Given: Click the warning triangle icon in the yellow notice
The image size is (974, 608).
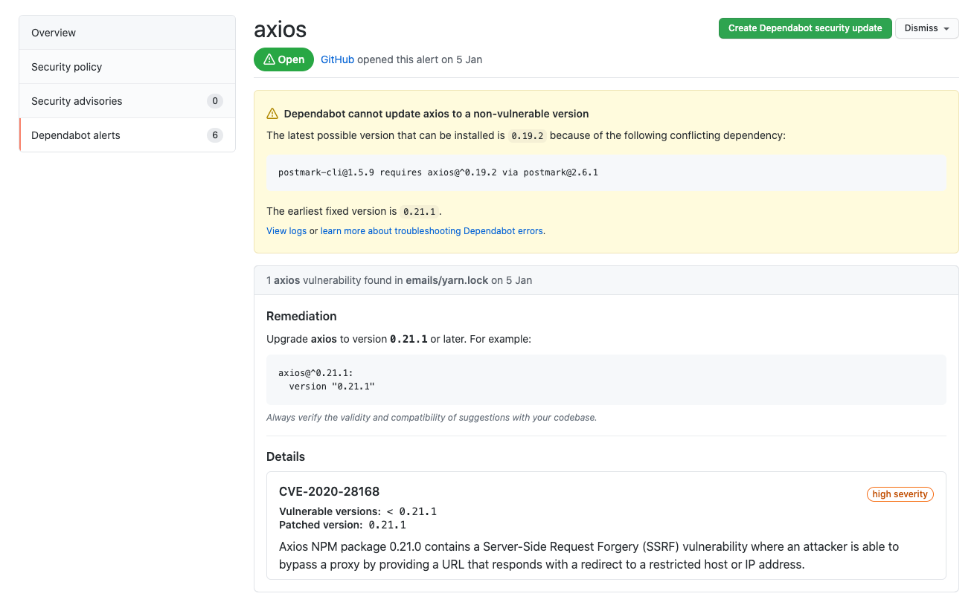Looking at the screenshot, I should [x=272, y=114].
